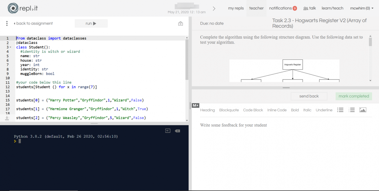
Task: Apply Blockquote formatting
Action: 229,110
